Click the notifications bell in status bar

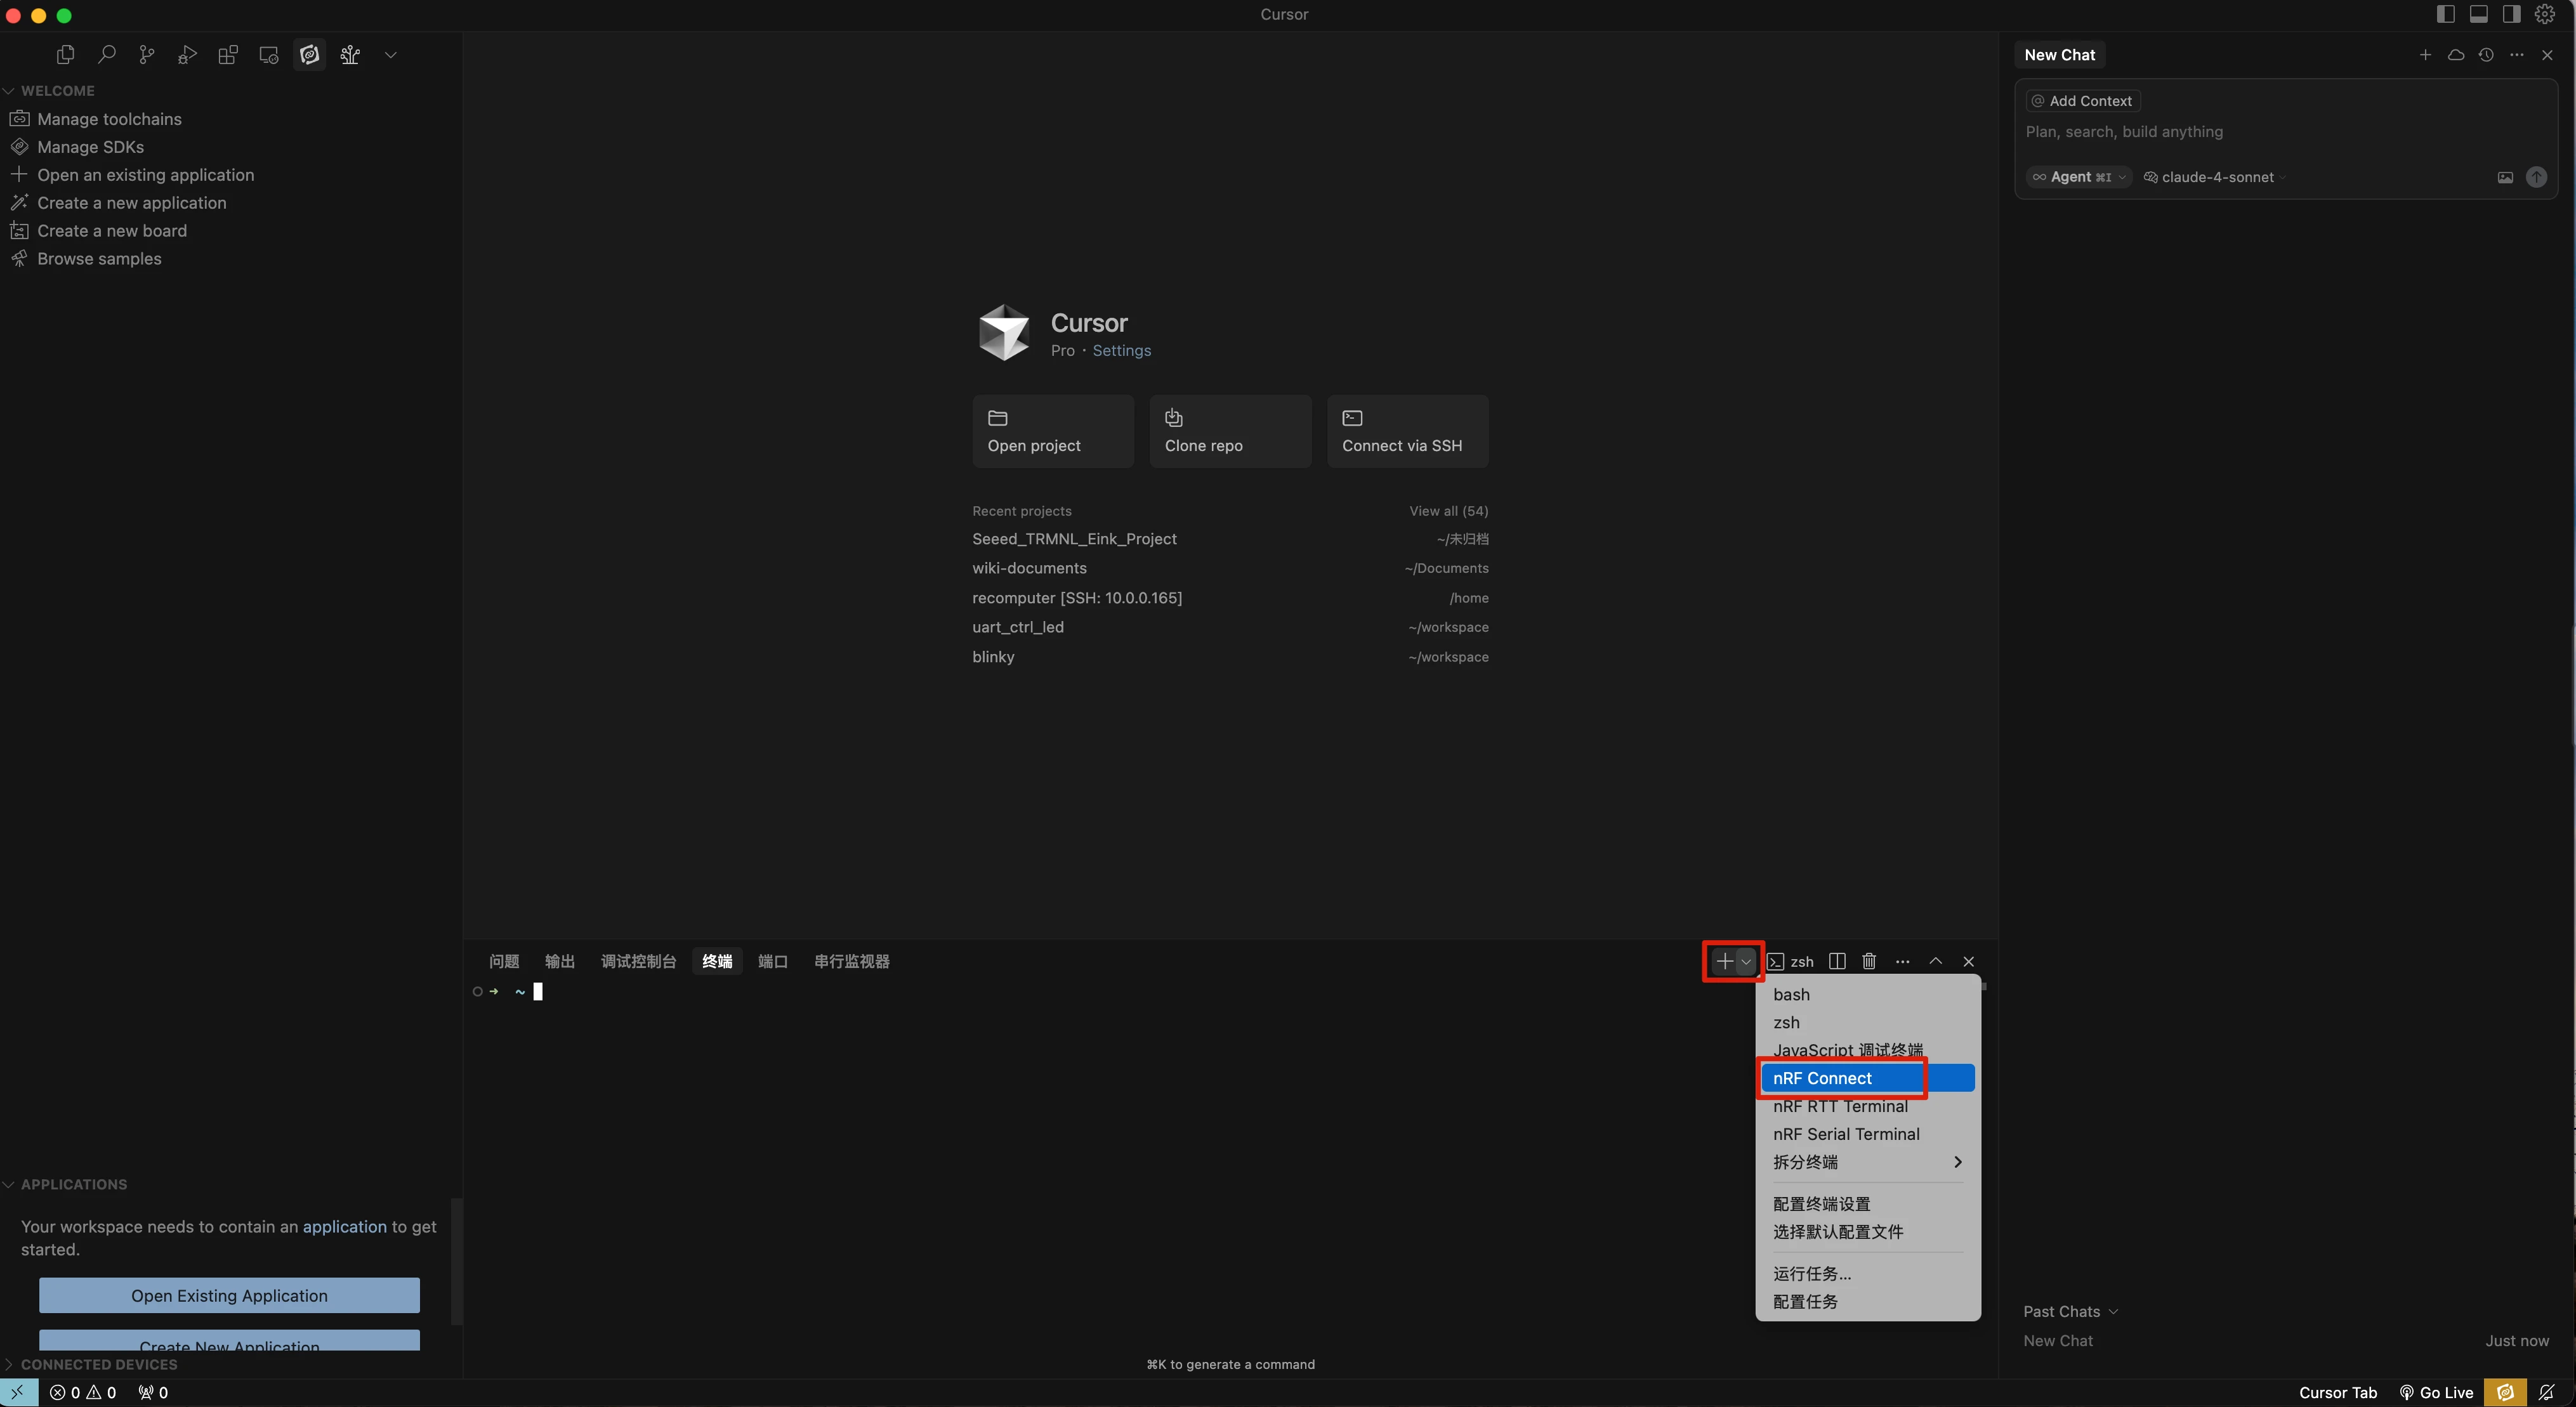point(2547,1392)
